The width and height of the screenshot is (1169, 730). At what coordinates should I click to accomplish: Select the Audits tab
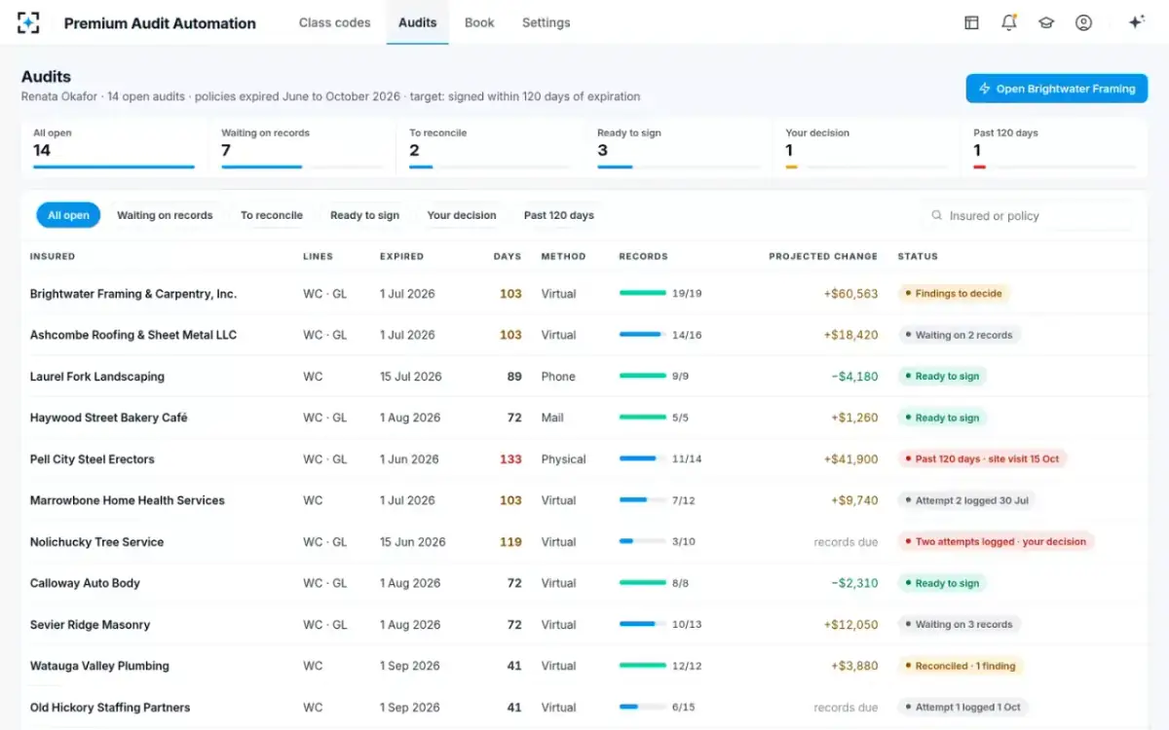pos(417,22)
